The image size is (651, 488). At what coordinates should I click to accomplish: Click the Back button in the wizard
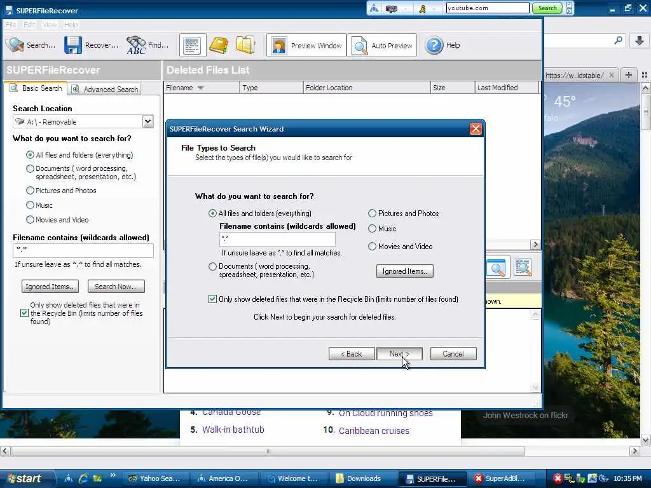[352, 353]
